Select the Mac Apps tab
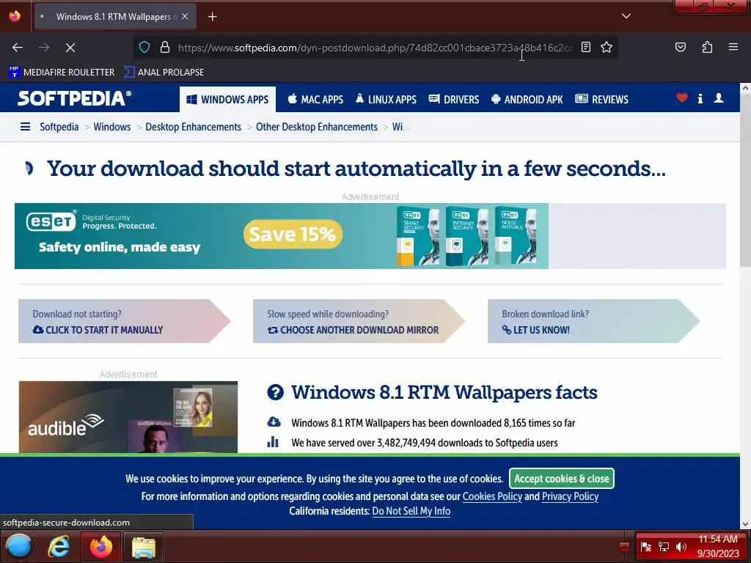The image size is (751, 563). click(x=315, y=100)
